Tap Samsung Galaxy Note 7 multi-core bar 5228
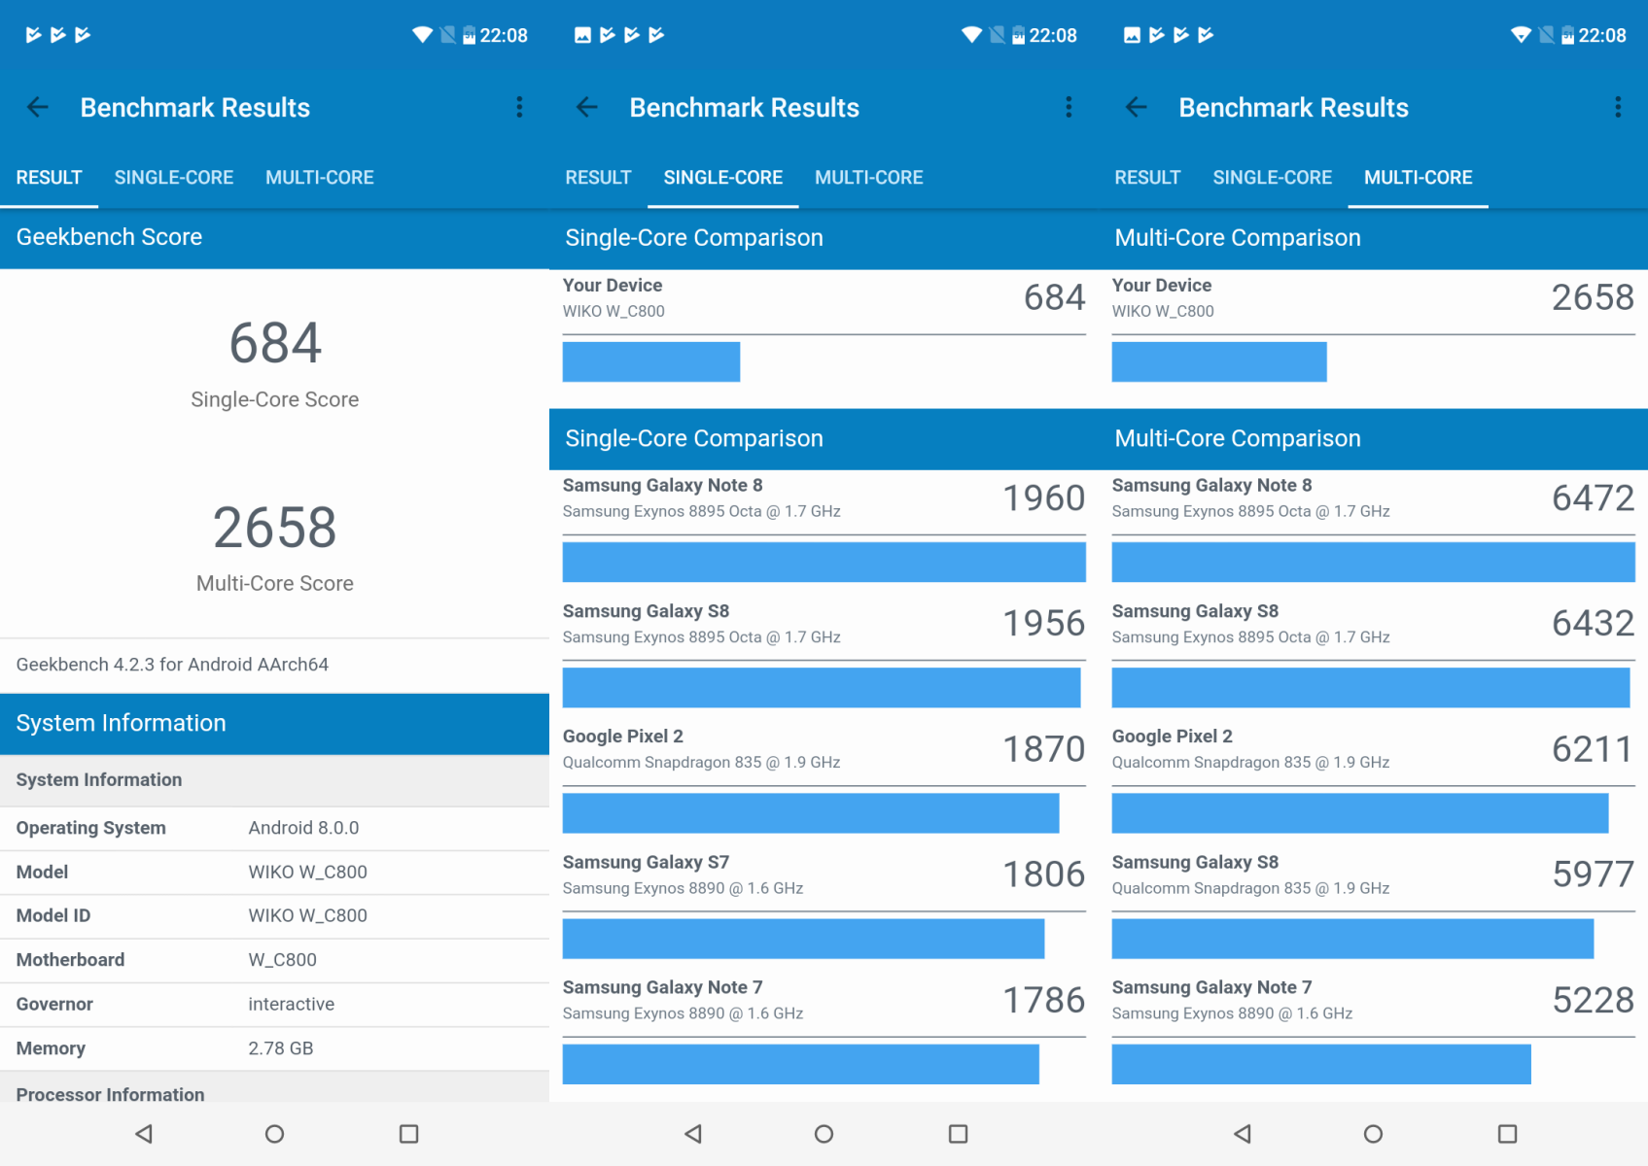Screen dimensions: 1648x1166 [x=1321, y=1064]
